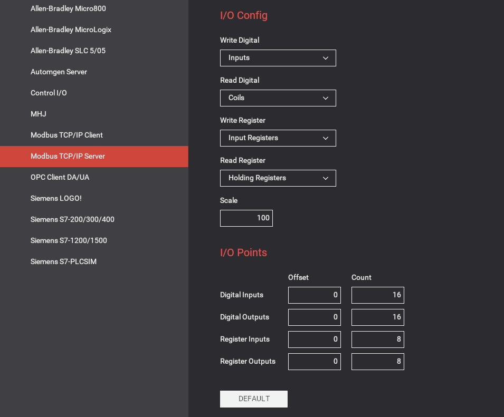
Task: Switch to Automgen Server driver
Action: point(94,72)
